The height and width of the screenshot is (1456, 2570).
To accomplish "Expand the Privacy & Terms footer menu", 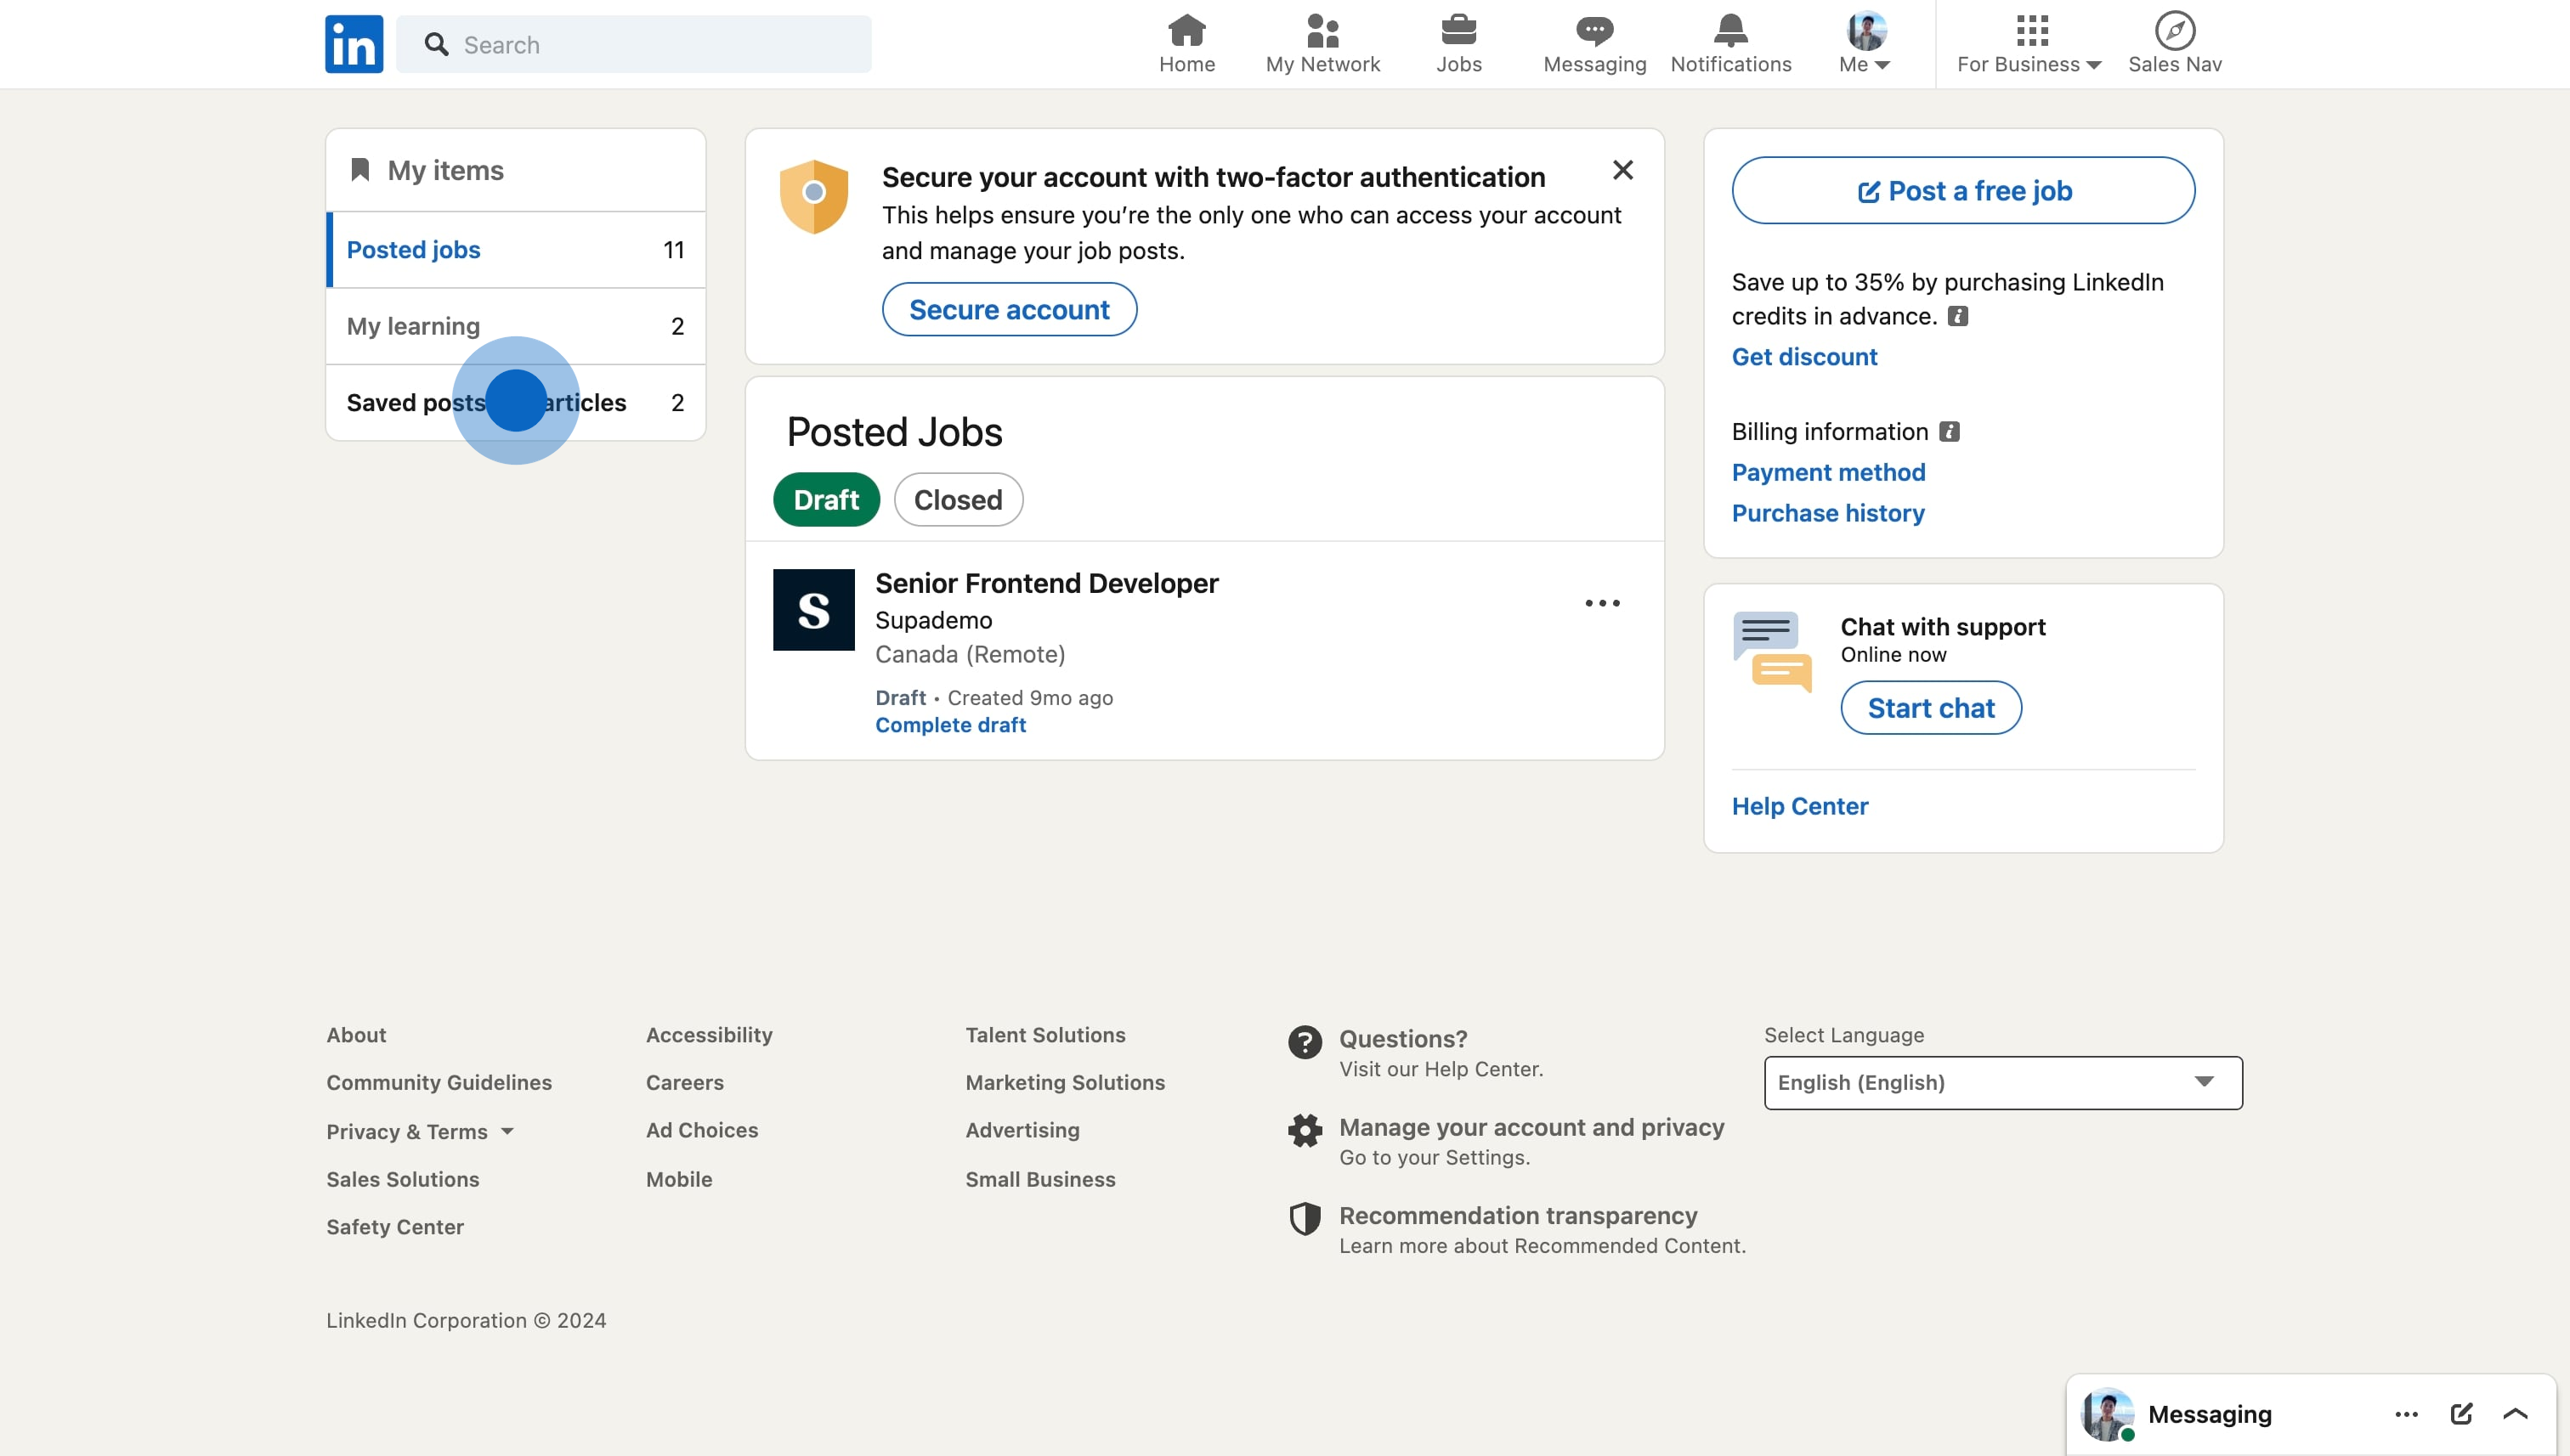I will (420, 1131).
